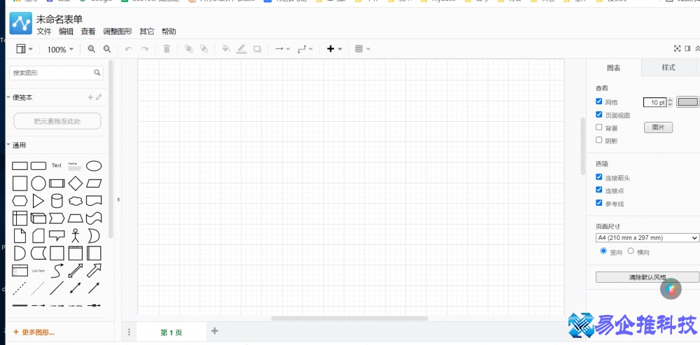This screenshot has height=345, width=700.
Task: Open the 调整图形 menu
Action: click(x=117, y=31)
